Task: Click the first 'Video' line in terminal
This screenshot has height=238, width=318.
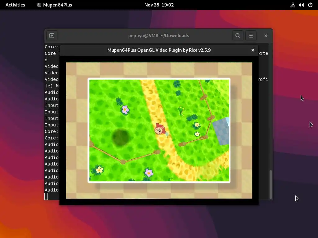Action: (x=52, y=66)
